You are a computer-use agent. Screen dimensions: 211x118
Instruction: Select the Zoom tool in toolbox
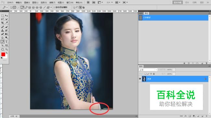pyautogui.click(x=6, y=49)
